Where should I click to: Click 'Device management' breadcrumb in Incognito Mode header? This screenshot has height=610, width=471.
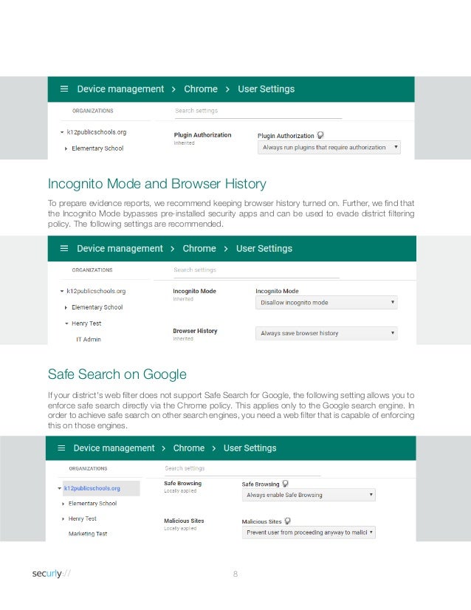click(x=120, y=248)
